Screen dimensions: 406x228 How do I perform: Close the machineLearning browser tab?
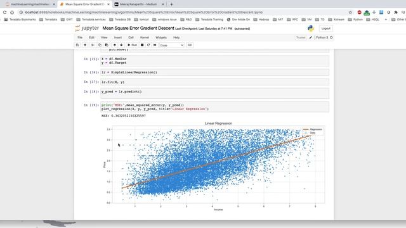pos(54,4)
